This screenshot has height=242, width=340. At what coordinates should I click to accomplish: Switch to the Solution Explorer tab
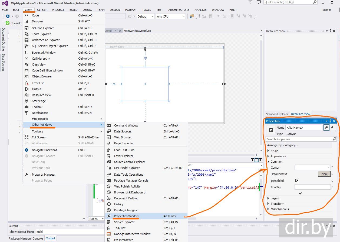(277, 114)
